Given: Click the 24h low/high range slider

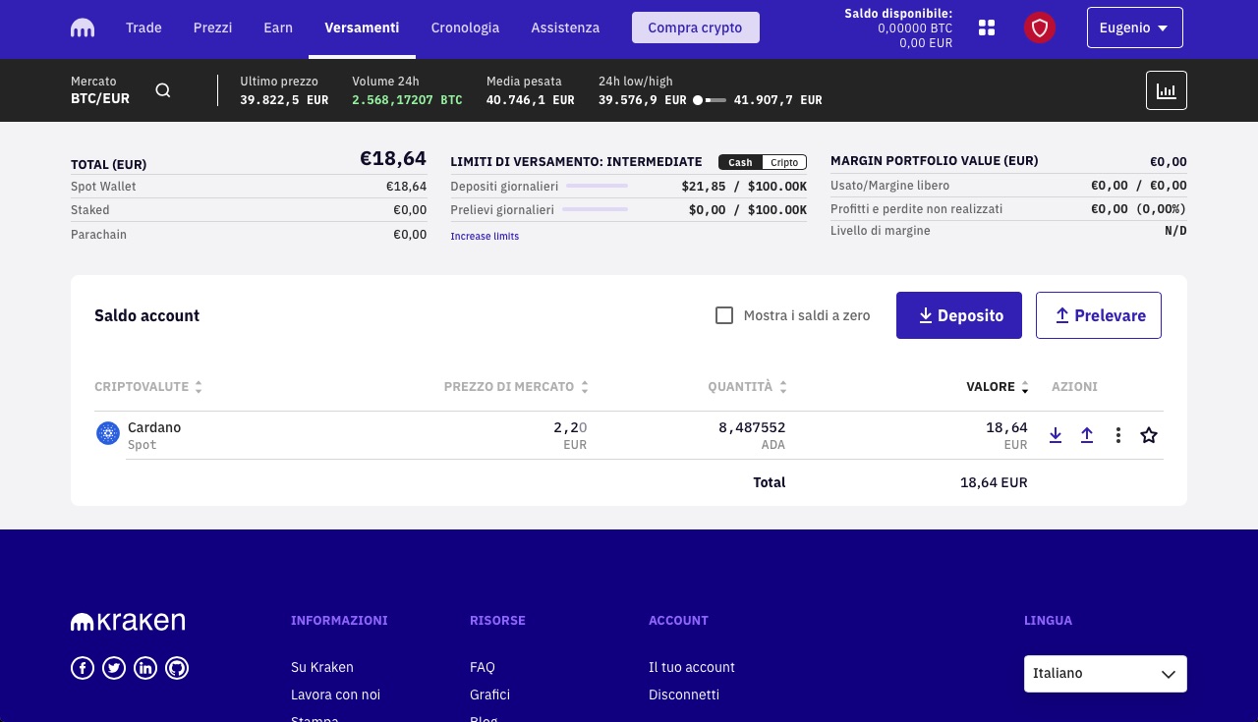Looking at the screenshot, I should (710, 100).
